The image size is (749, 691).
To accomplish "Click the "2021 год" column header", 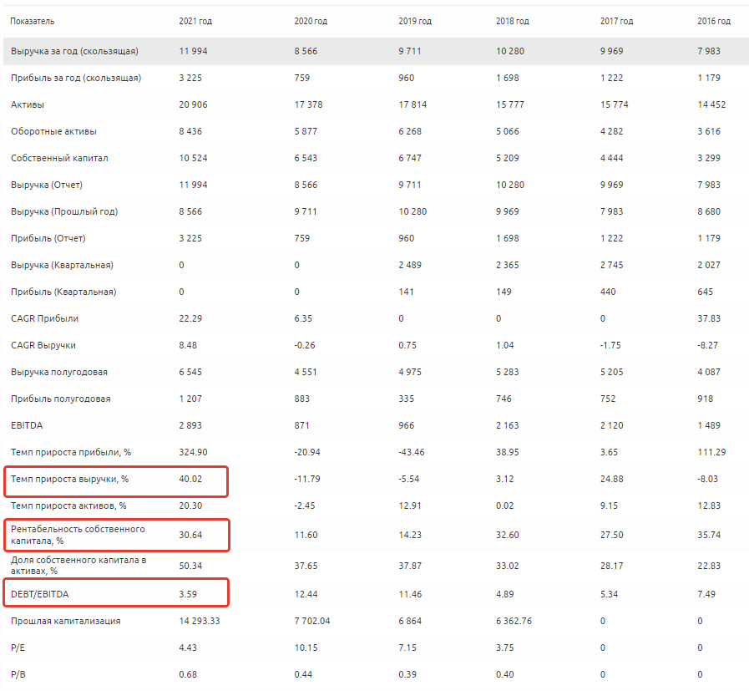I will pyautogui.click(x=195, y=21).
